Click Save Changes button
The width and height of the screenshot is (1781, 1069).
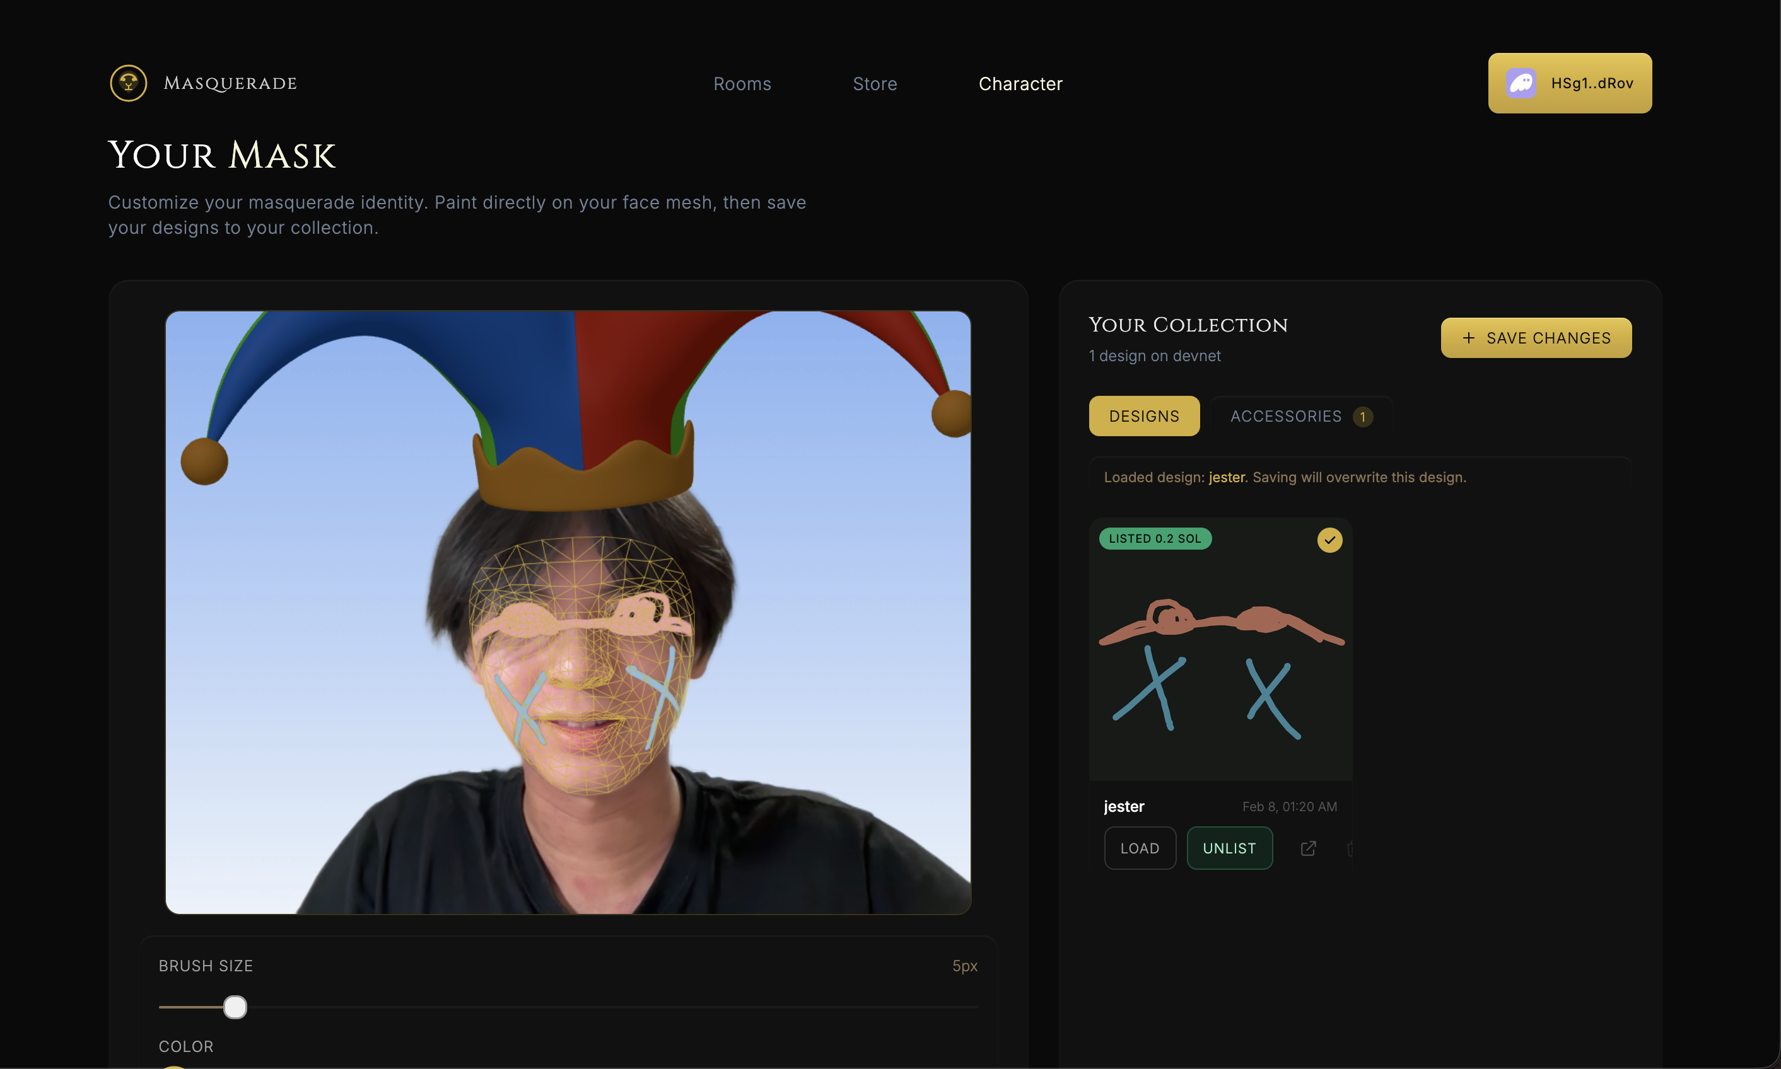tap(1536, 338)
